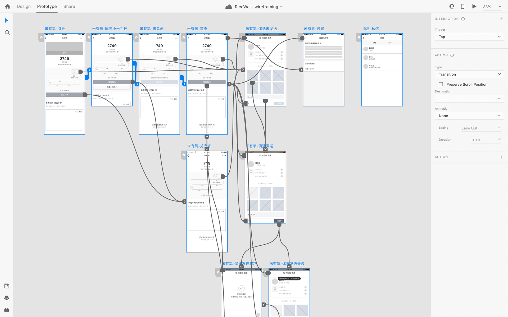This screenshot has height=317, width=508.
Task: Open the Duration dropdown showing 0.3 s
Action: pyautogui.click(x=486, y=140)
